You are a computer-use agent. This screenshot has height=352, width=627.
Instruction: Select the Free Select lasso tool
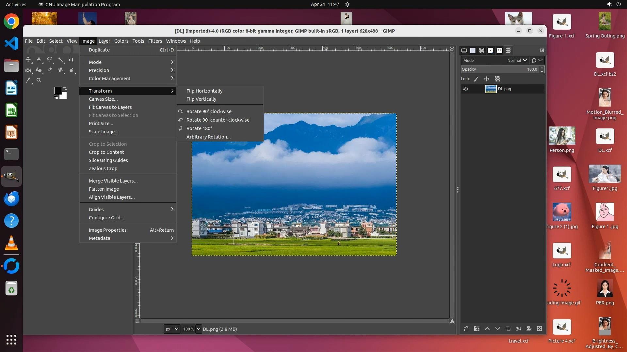[x=50, y=60]
